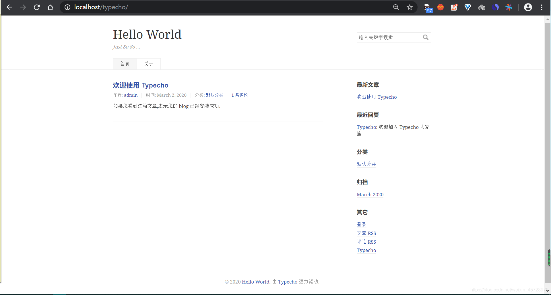The height and width of the screenshot is (295, 551).
Task: Open the March 2020 archive link
Action: click(370, 195)
